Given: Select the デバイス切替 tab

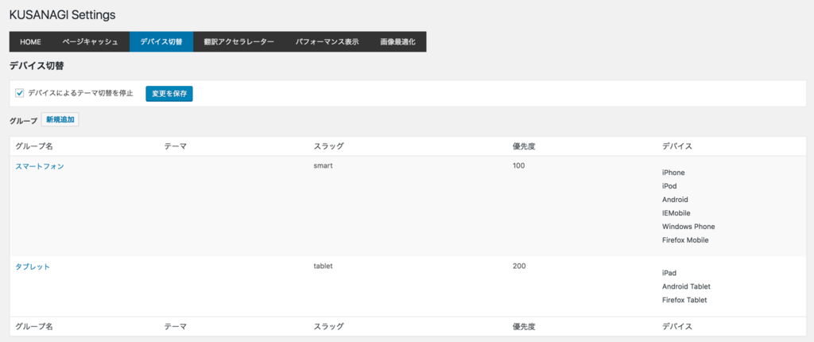Looking at the screenshot, I should click(x=161, y=42).
